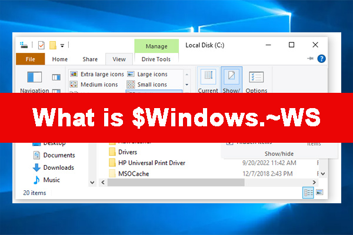The image size is (353, 235).
Task: Click the blue Downloads arrow icon
Action: [36, 167]
